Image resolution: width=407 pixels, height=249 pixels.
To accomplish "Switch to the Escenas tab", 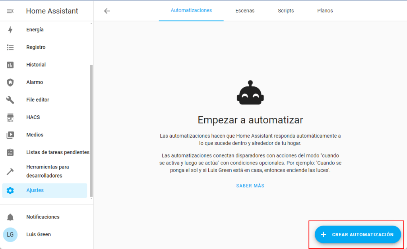I will point(245,11).
